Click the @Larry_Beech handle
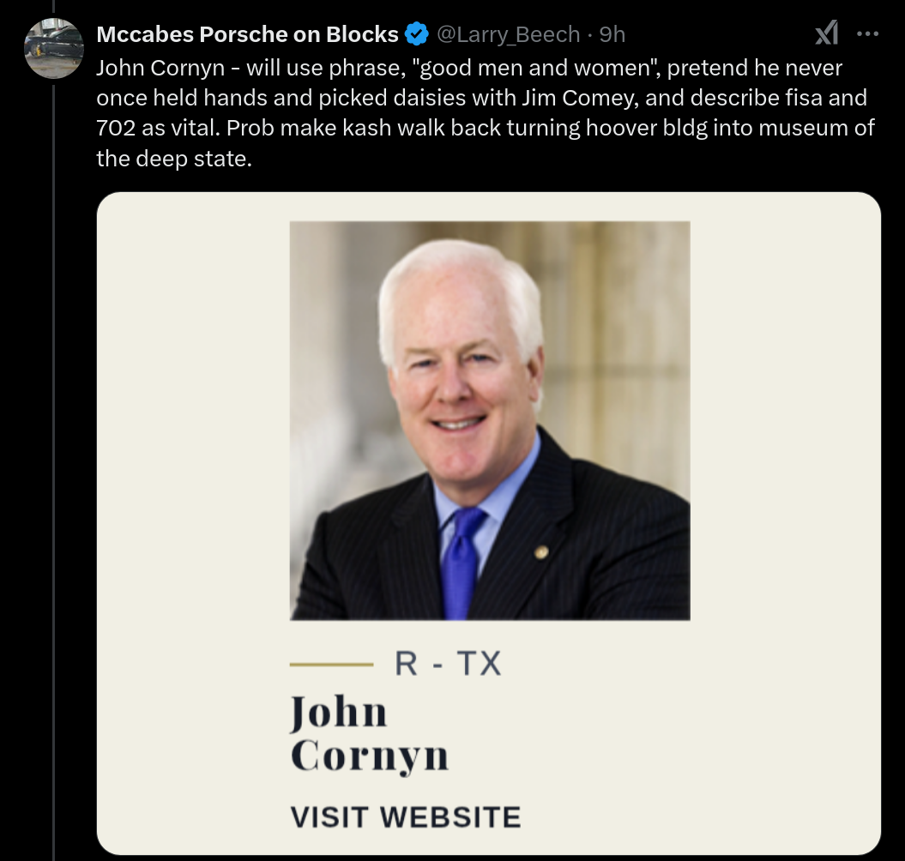The height and width of the screenshot is (861, 905). pos(508,34)
